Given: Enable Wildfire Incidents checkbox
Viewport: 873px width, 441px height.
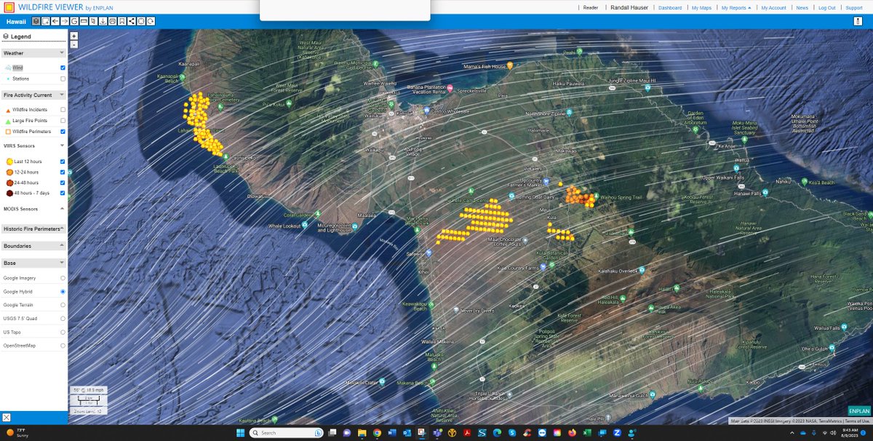Looking at the screenshot, I should [63, 109].
